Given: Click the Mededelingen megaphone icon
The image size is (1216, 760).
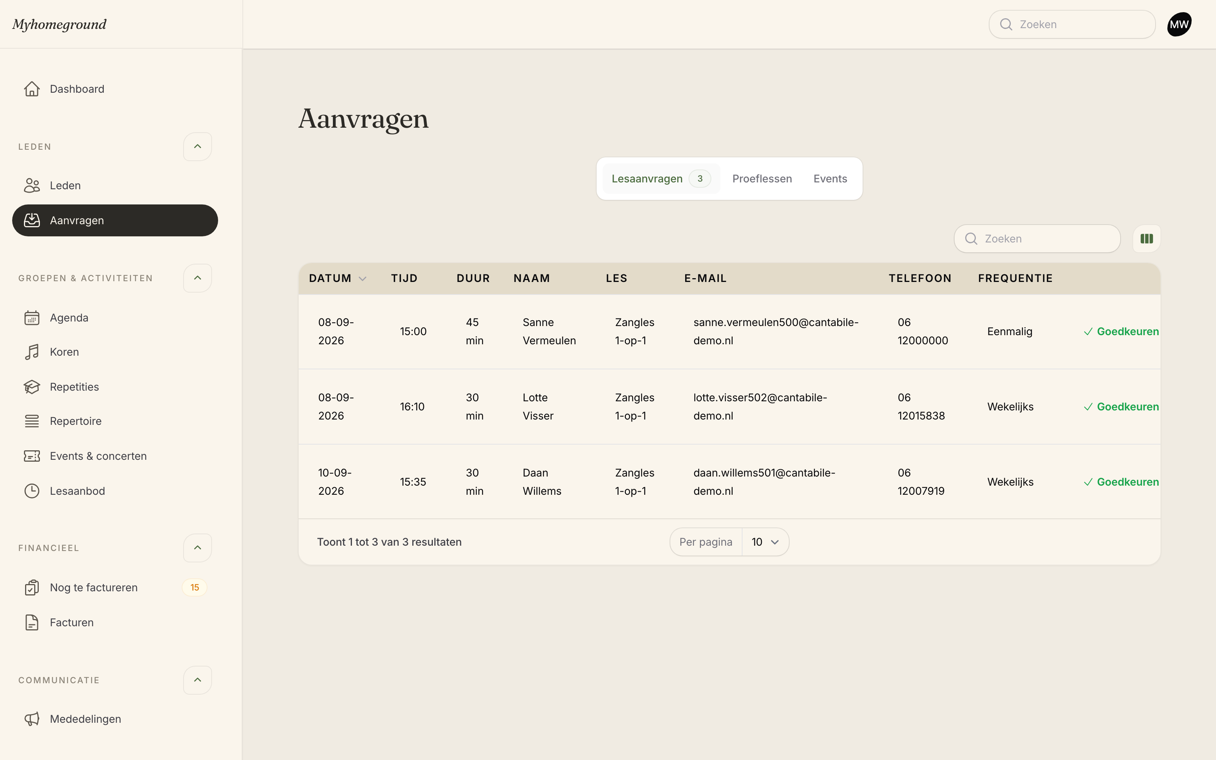Looking at the screenshot, I should click(32, 719).
